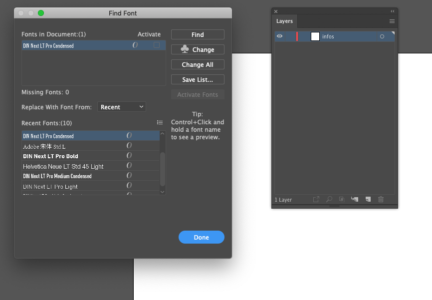
Task: Click the Find button
Action: pyautogui.click(x=197, y=34)
